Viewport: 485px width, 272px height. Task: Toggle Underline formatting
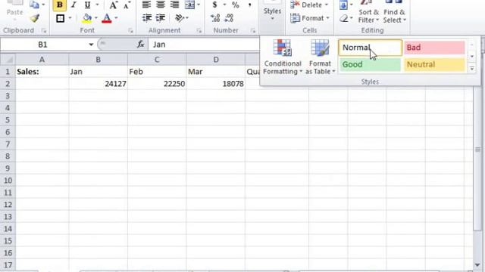[88, 5]
